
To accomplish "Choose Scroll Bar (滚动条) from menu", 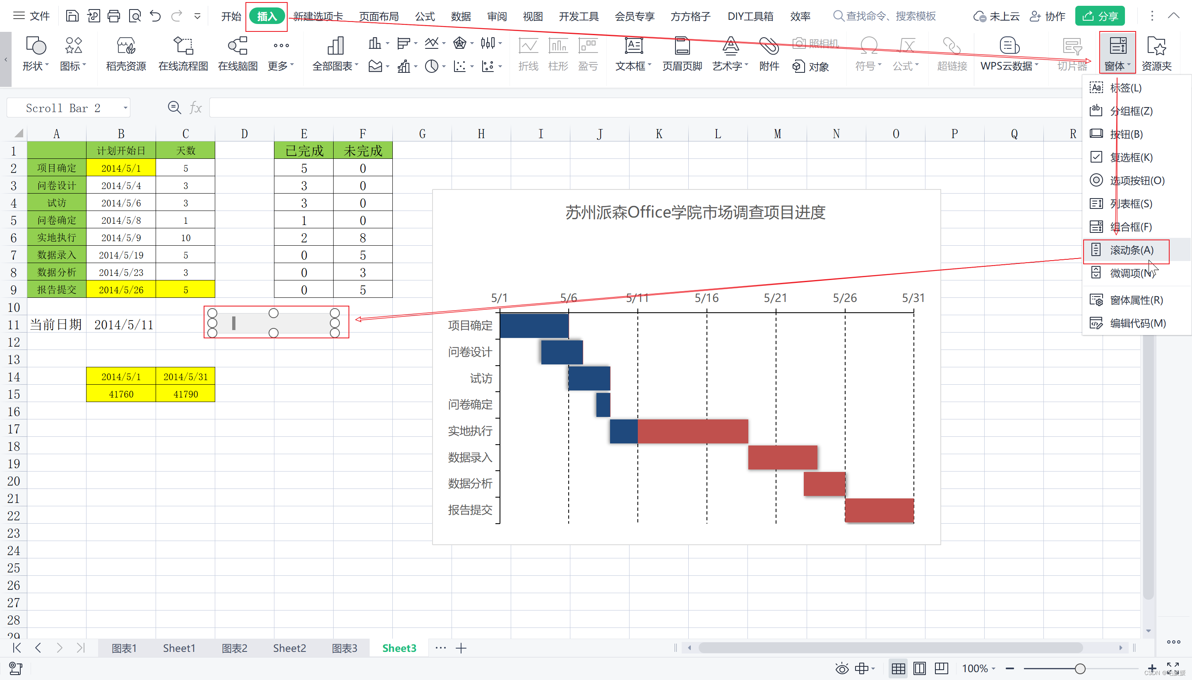I will coord(1131,250).
